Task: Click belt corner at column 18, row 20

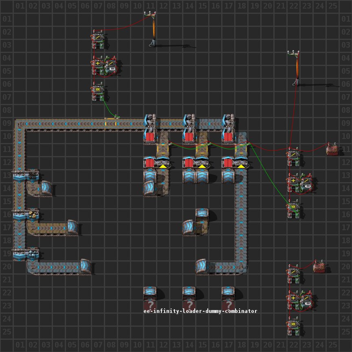Action: point(241,267)
